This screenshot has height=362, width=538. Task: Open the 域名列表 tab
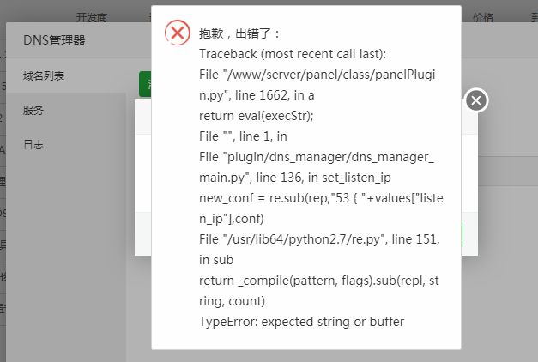[44, 75]
